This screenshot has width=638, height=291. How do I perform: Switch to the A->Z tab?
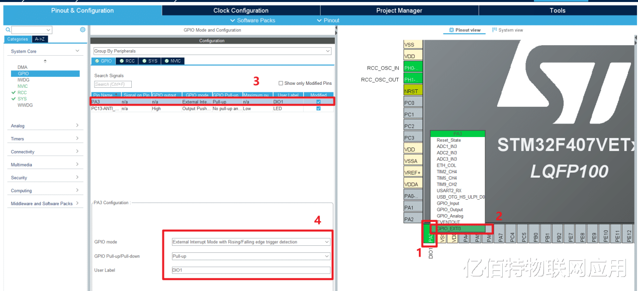click(40, 39)
